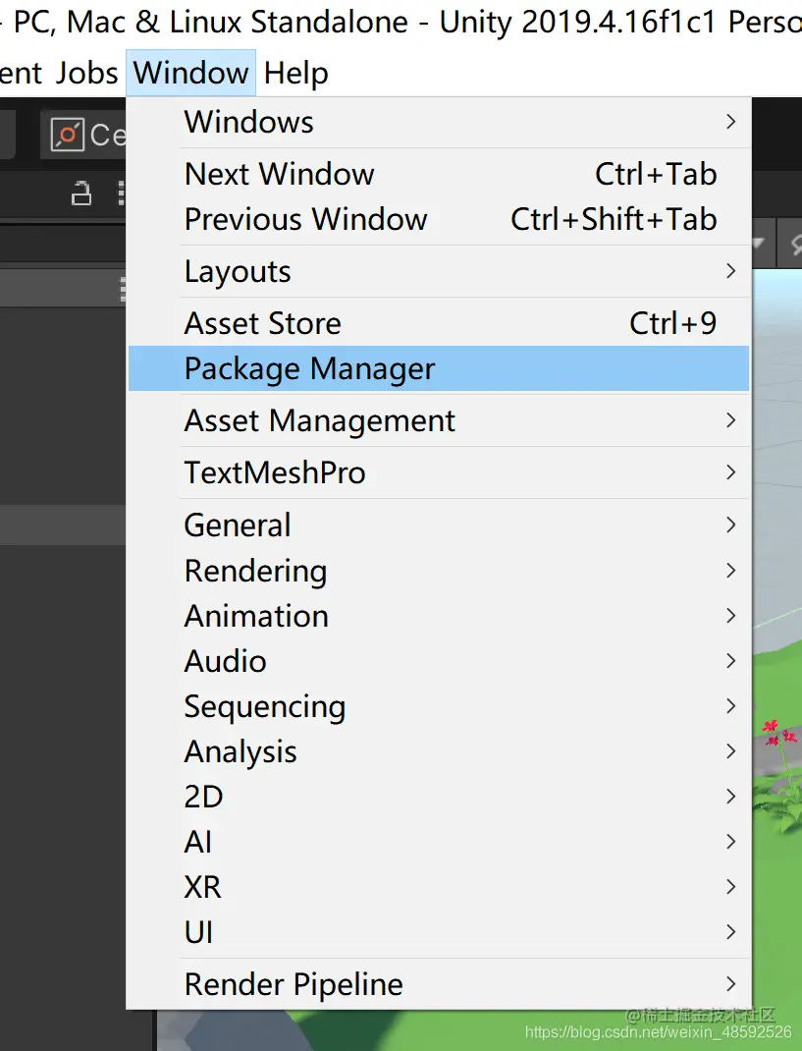The width and height of the screenshot is (802, 1051).
Task: Open Asset Store from Window menu
Action: (x=439, y=323)
